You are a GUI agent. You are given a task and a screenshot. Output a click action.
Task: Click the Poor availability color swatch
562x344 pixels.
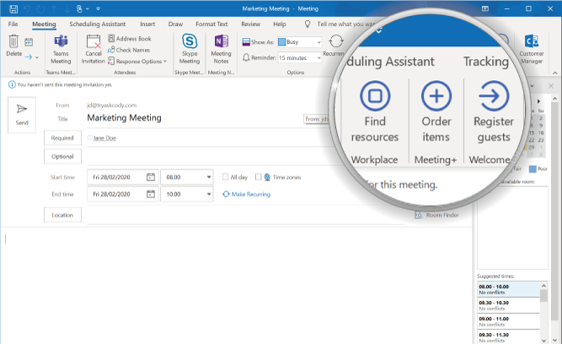(533, 169)
